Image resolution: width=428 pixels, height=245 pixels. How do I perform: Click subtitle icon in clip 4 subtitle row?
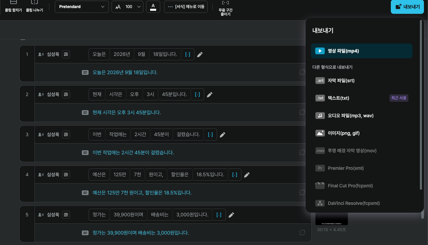pyautogui.click(x=85, y=193)
